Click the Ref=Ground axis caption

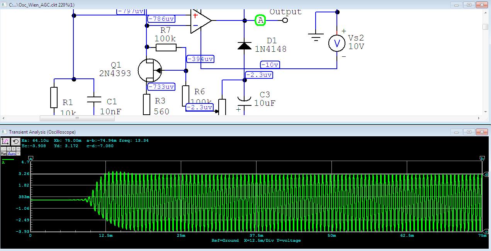[x=225, y=240]
